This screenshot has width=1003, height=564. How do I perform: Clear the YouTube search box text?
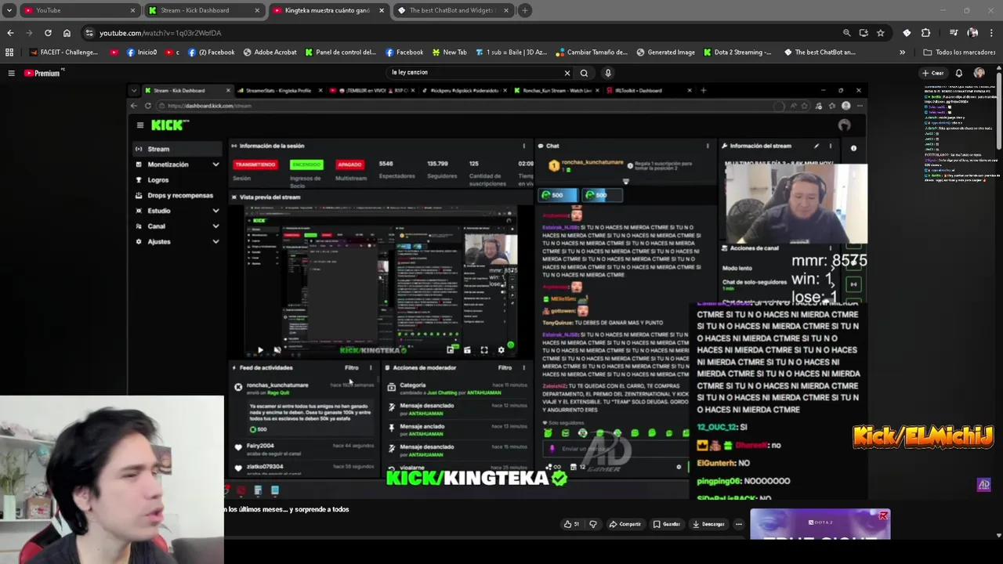click(567, 73)
